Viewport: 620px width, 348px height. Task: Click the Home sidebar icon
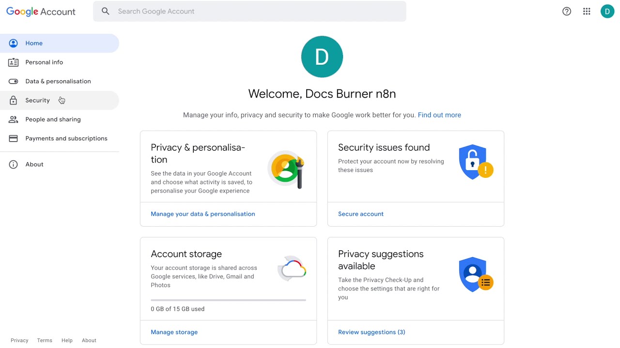coord(14,43)
